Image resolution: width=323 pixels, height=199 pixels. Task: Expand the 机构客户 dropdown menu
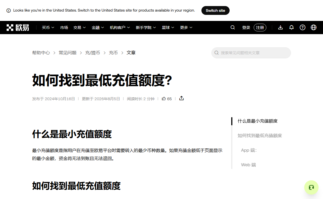tap(120, 28)
